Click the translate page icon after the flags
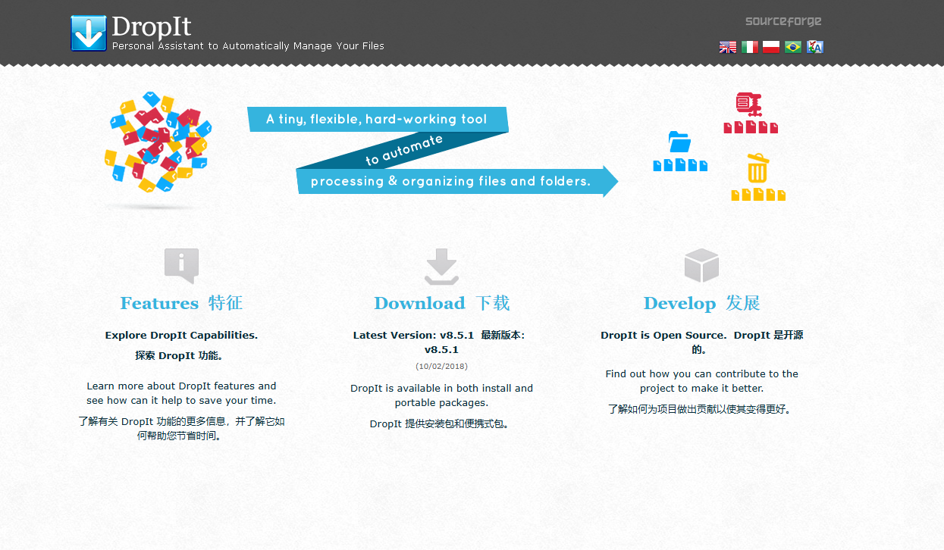This screenshot has width=944, height=550. tap(815, 47)
